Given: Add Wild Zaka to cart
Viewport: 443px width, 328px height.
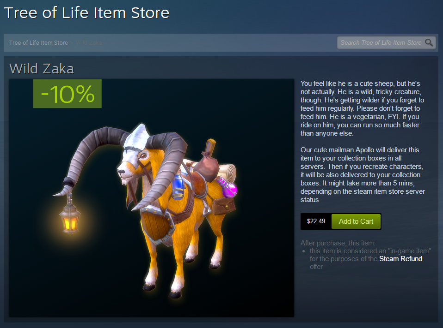Looking at the screenshot, I should (x=356, y=221).
